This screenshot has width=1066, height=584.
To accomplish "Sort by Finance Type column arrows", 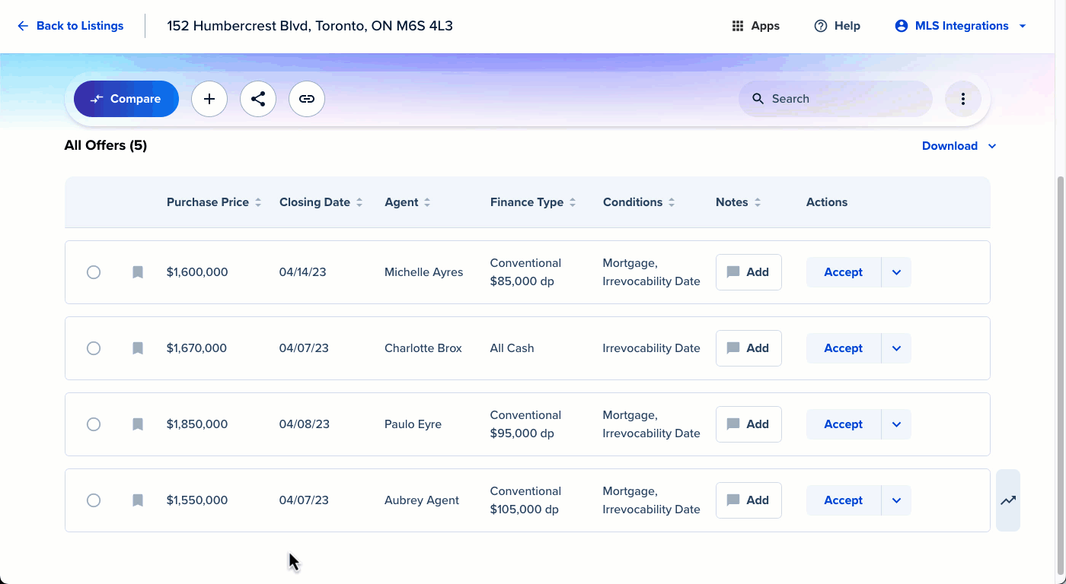I will (x=573, y=202).
